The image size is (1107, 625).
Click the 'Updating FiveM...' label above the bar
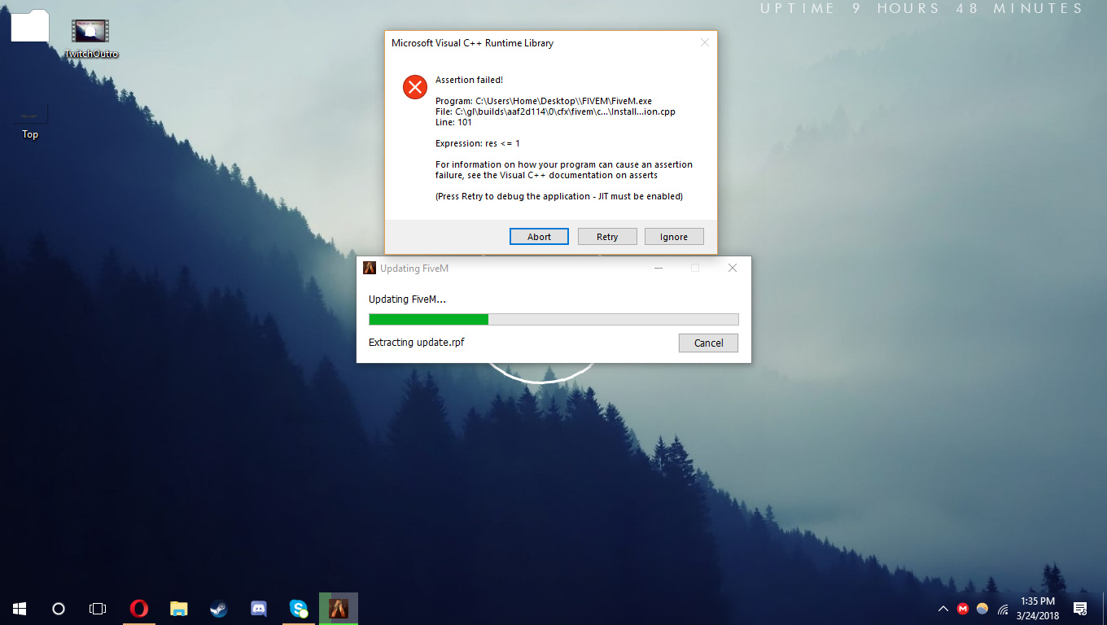pos(407,299)
